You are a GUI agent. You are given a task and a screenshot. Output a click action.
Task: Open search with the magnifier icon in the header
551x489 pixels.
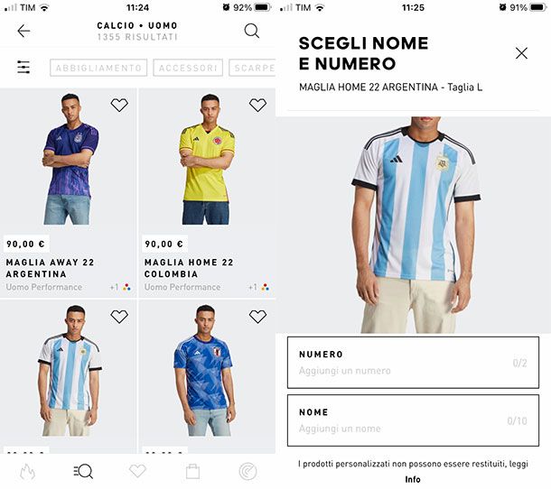click(x=252, y=31)
